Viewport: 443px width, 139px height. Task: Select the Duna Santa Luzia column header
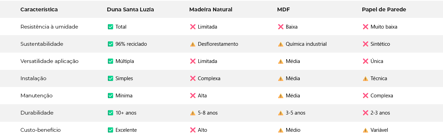click(130, 10)
